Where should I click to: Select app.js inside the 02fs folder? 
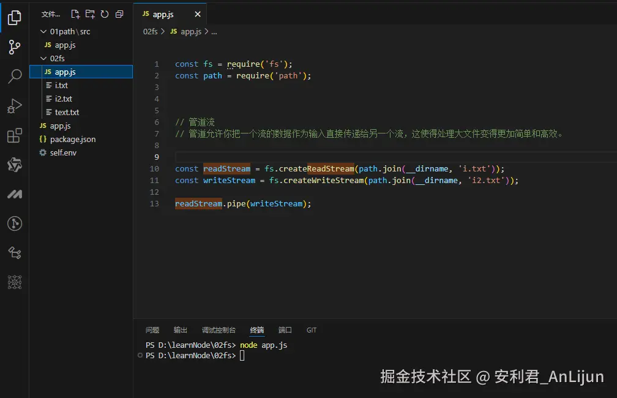pos(81,72)
